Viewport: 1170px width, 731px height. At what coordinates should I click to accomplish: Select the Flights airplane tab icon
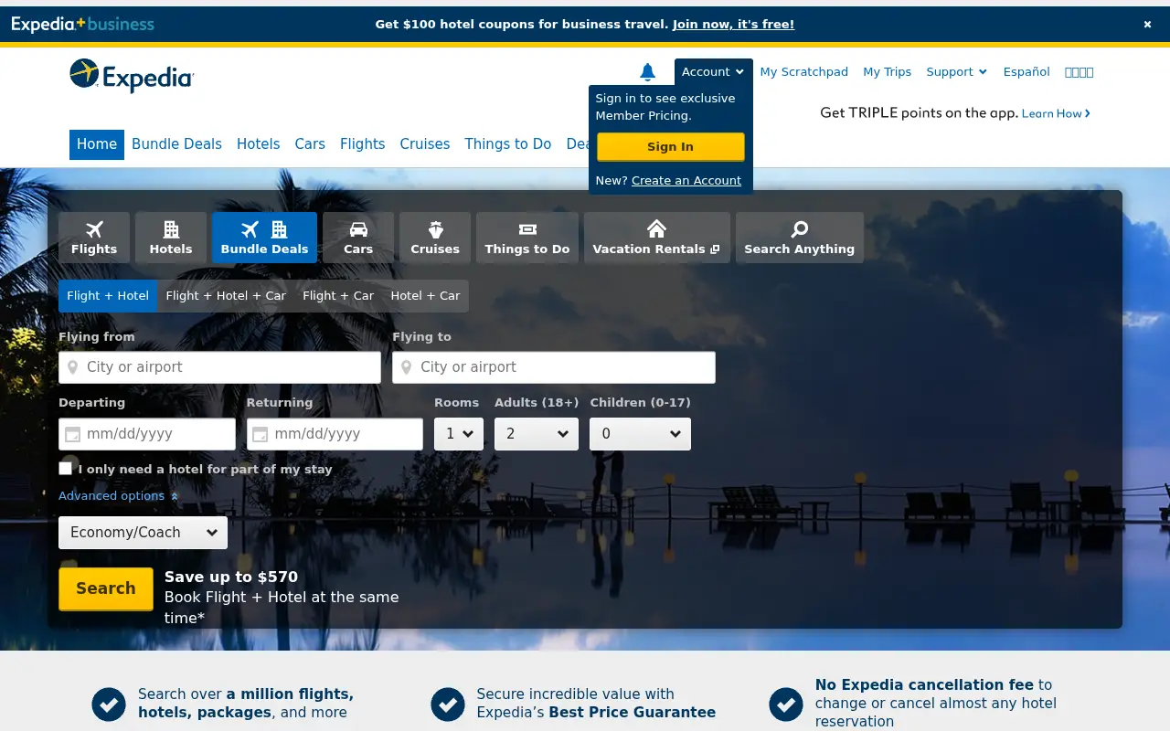coord(94,228)
